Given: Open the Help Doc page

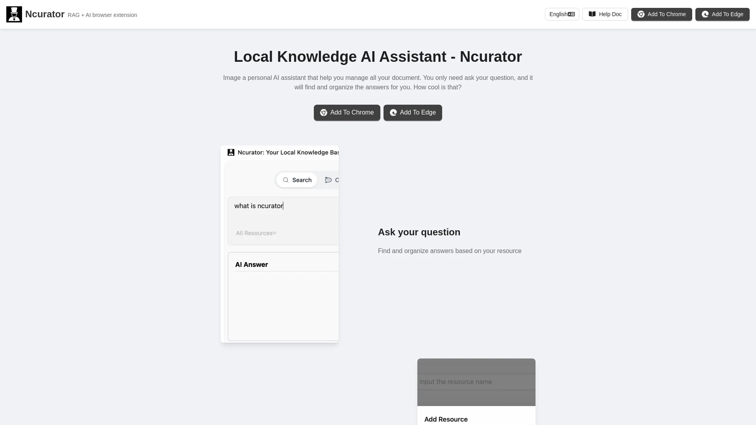Looking at the screenshot, I should coord(605,14).
